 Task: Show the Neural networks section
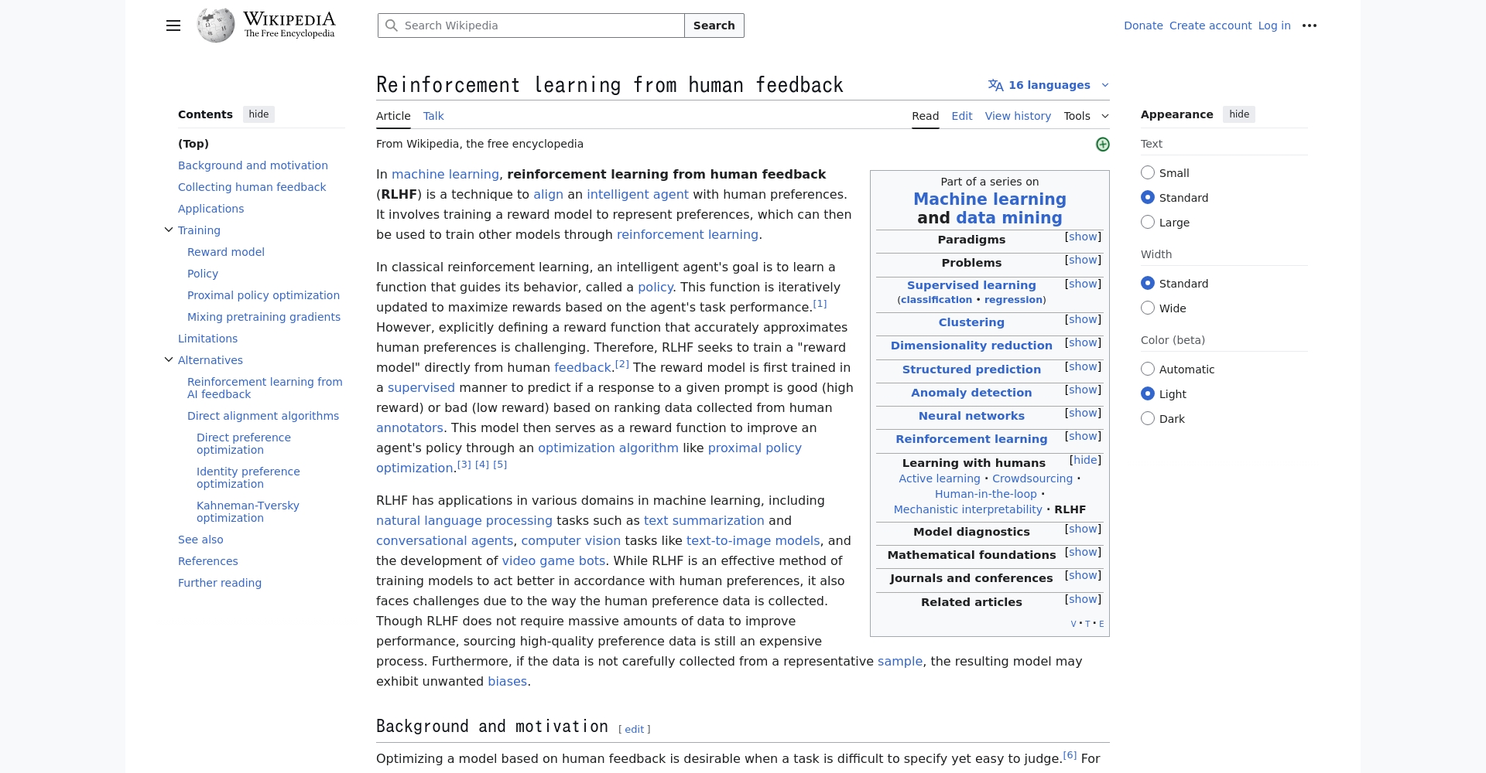(1083, 413)
